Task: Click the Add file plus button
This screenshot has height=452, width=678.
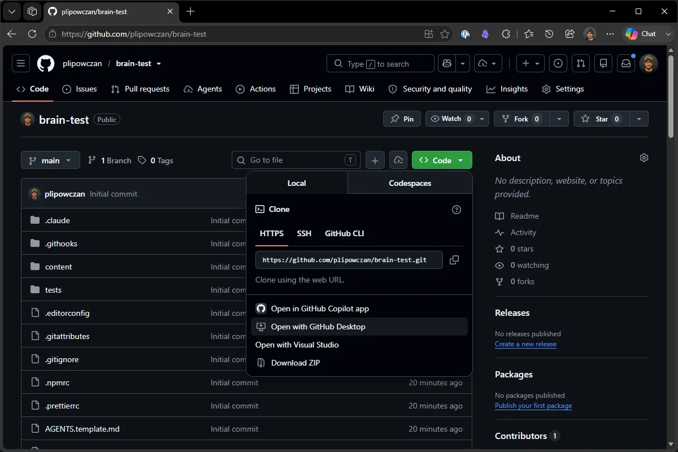Action: click(375, 160)
